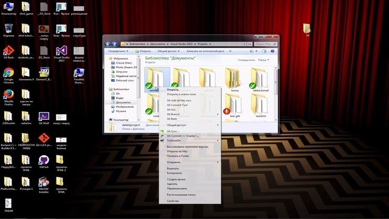Click the address bar refresh icon
389x219 pixels.
tap(249, 44)
